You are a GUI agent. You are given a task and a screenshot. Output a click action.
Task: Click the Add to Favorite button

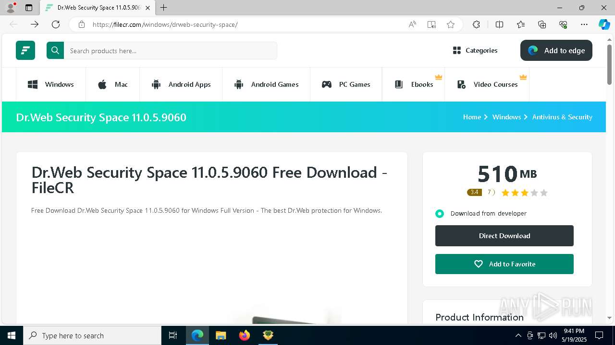point(504,264)
